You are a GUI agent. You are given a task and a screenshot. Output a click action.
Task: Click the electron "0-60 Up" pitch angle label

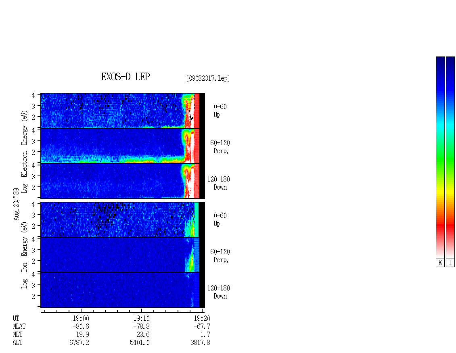[x=220, y=111]
